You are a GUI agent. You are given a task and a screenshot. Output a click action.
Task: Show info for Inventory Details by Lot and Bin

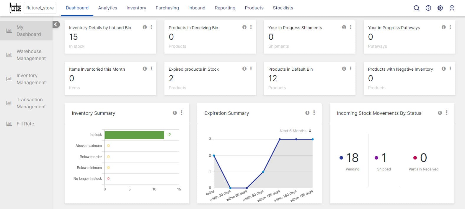click(145, 27)
